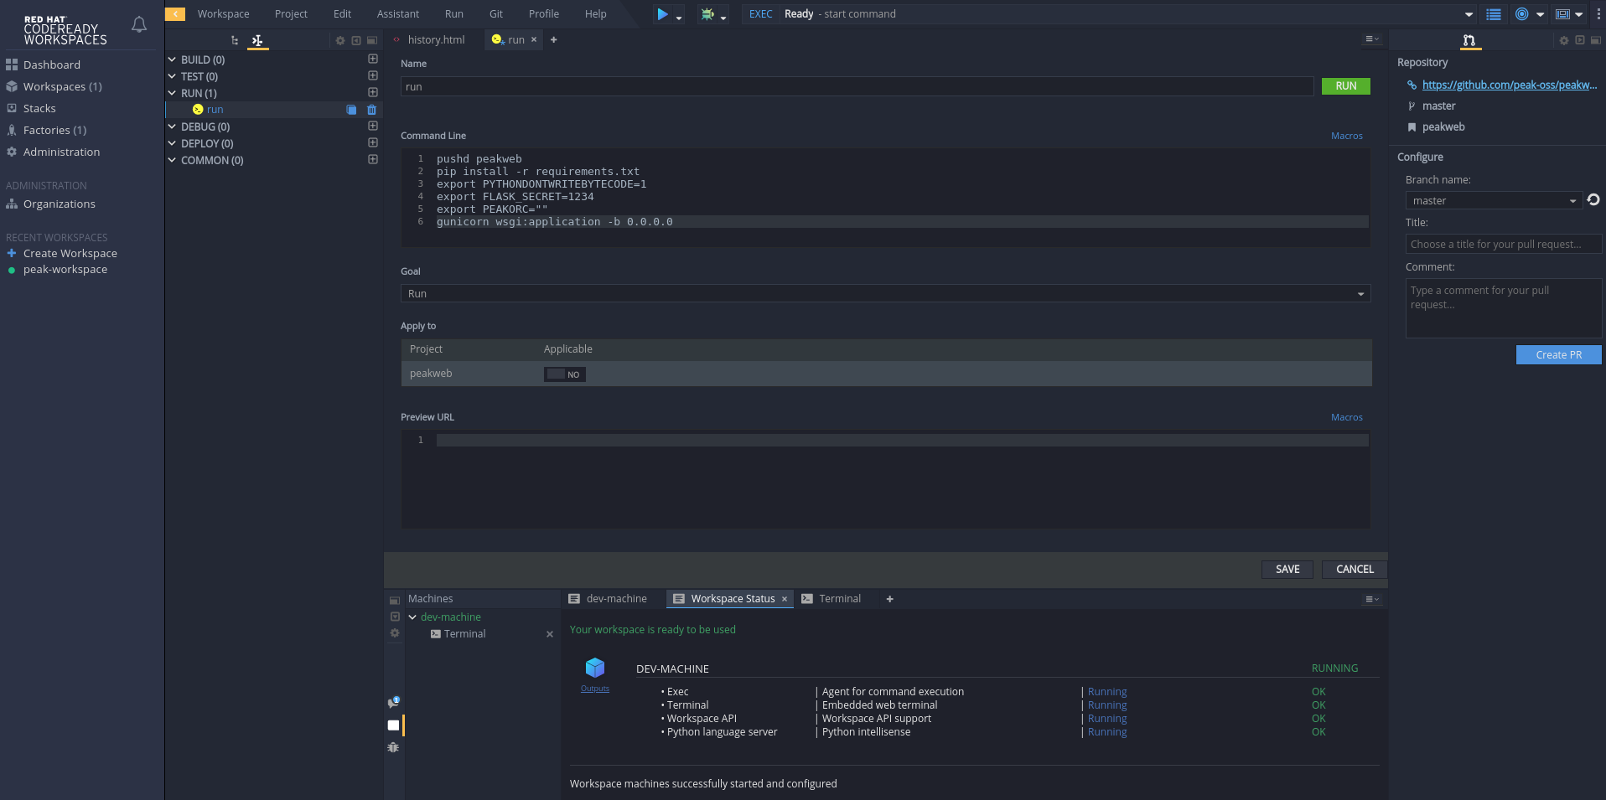The width and height of the screenshot is (1606, 800).
Task: Open the Project menu
Action: (x=291, y=14)
